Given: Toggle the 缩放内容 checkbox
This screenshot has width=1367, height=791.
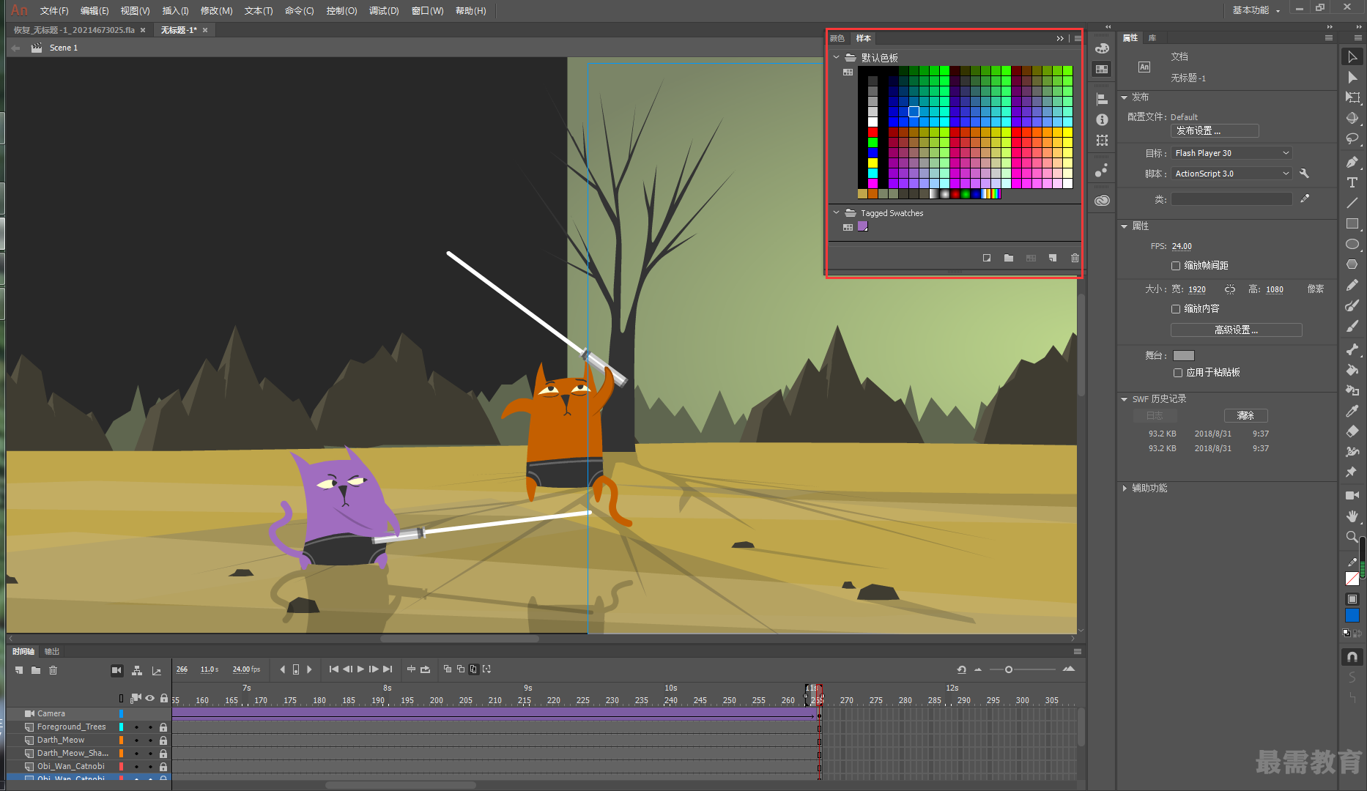Looking at the screenshot, I should point(1176,309).
